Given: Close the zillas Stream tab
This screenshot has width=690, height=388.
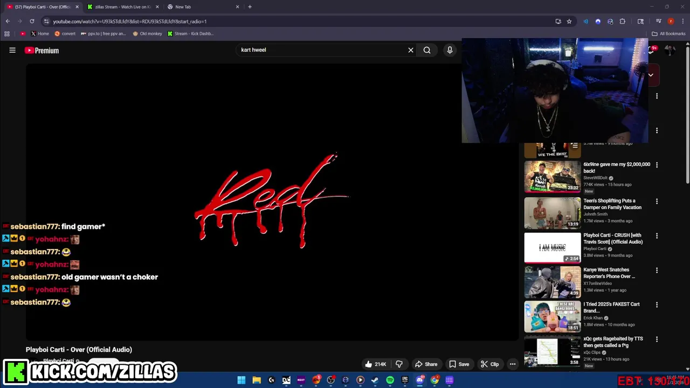Looking at the screenshot, I should tap(157, 6).
